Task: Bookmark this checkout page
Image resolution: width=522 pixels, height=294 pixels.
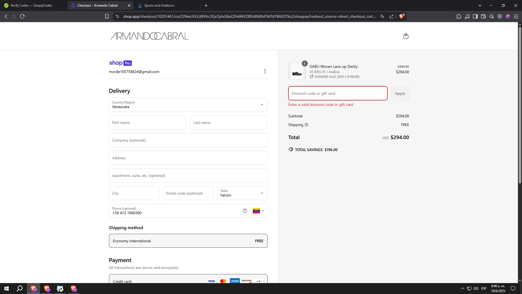Action: coord(107,16)
